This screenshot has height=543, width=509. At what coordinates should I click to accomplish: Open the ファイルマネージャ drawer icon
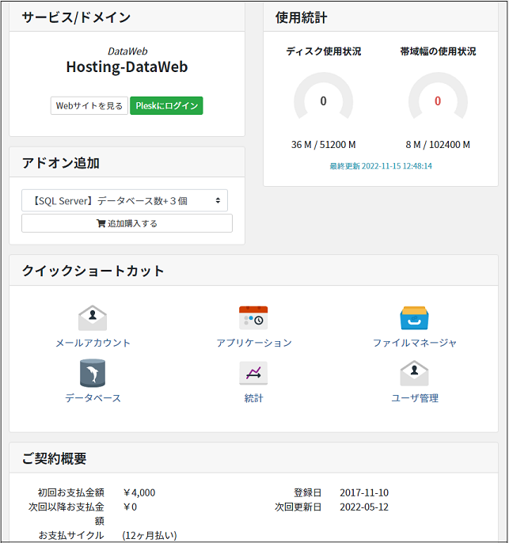pyautogui.click(x=414, y=318)
